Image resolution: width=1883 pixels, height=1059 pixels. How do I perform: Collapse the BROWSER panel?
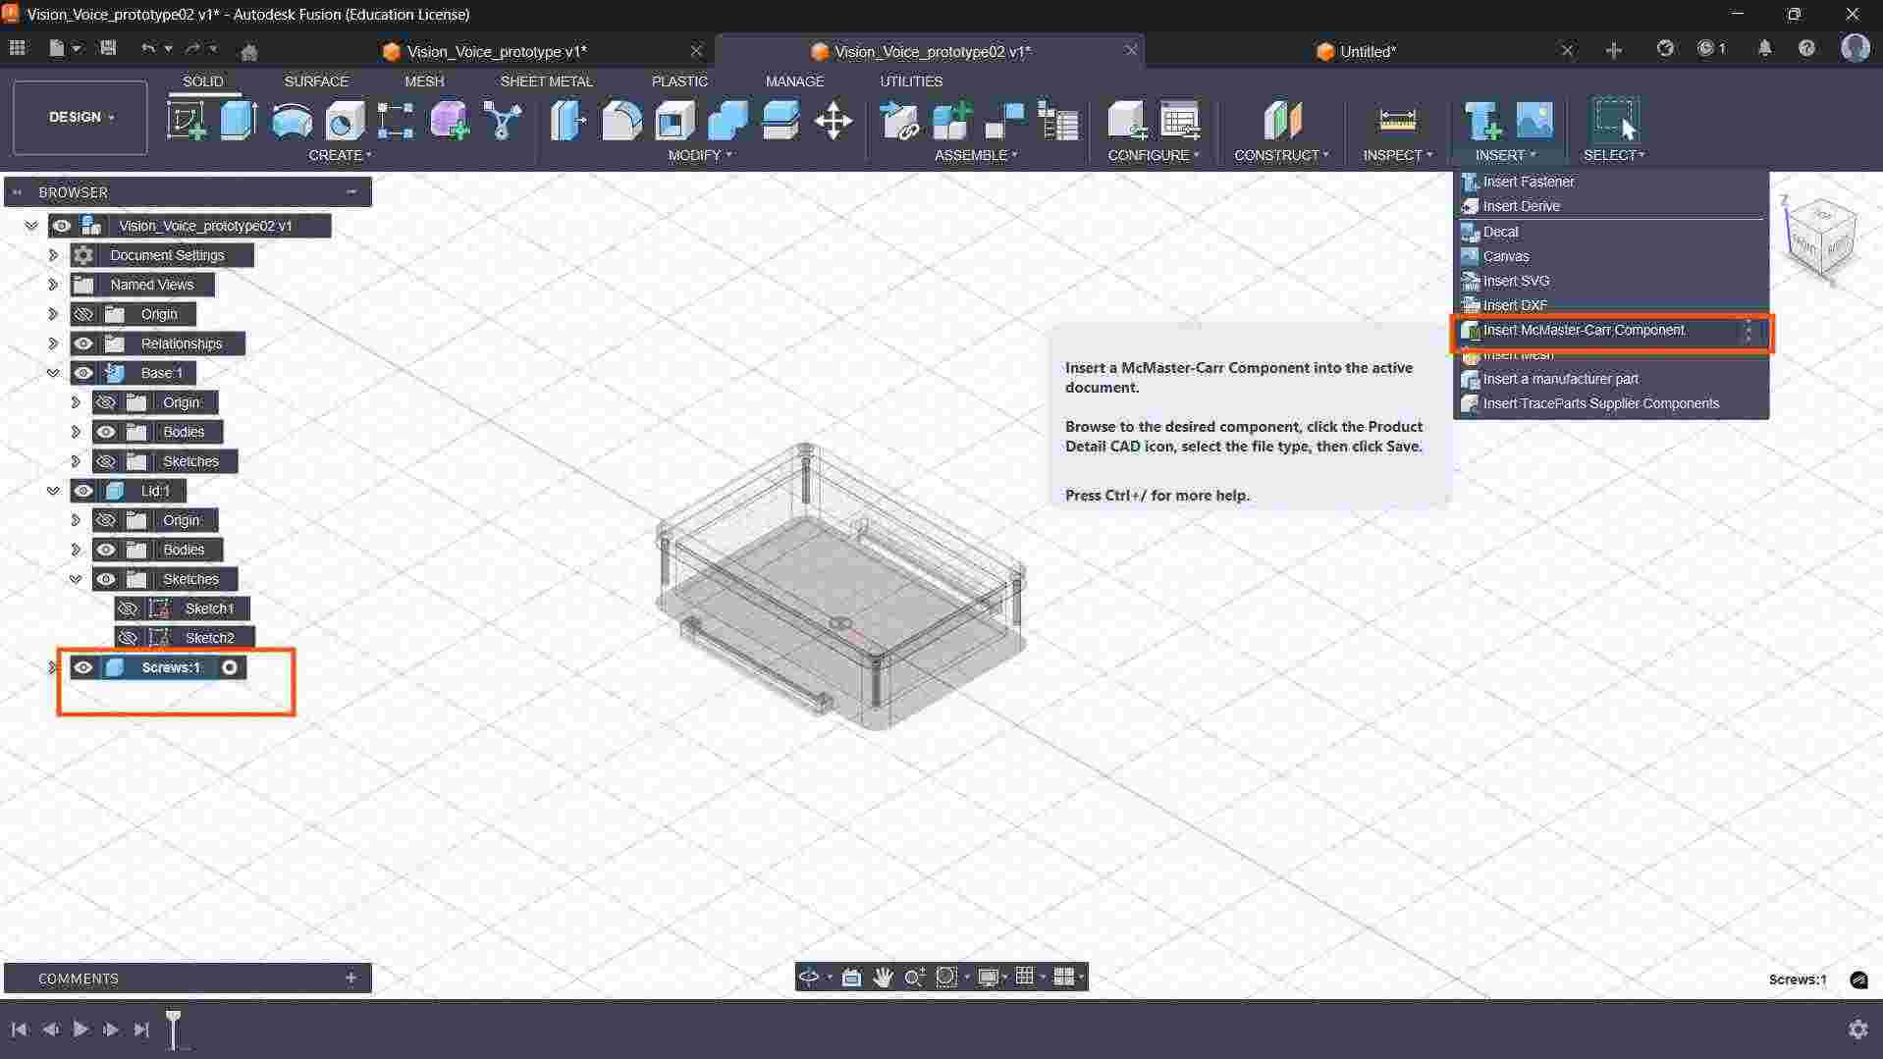coord(351,192)
